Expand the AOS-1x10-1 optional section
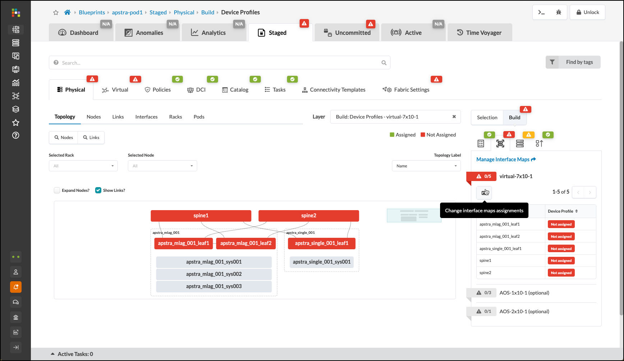Viewport: 624px width, 361px height. click(x=524, y=293)
